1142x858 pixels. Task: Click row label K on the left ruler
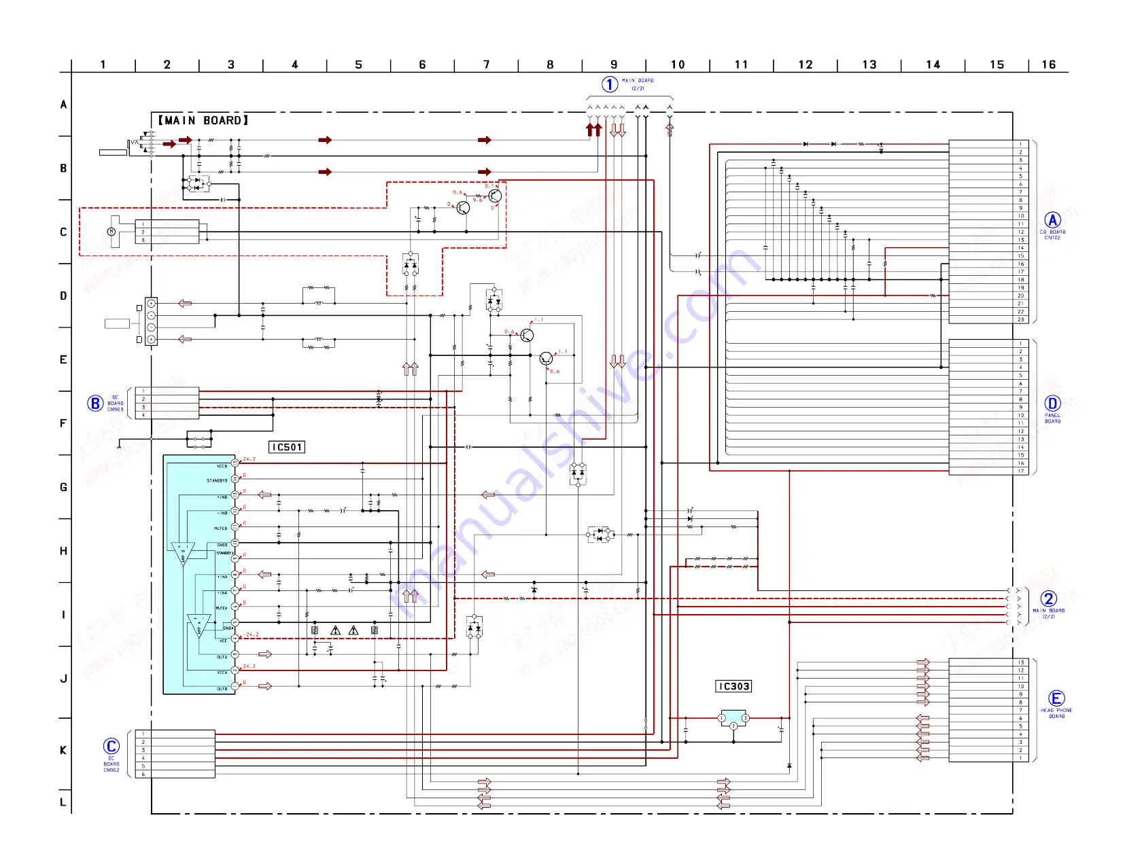point(63,751)
